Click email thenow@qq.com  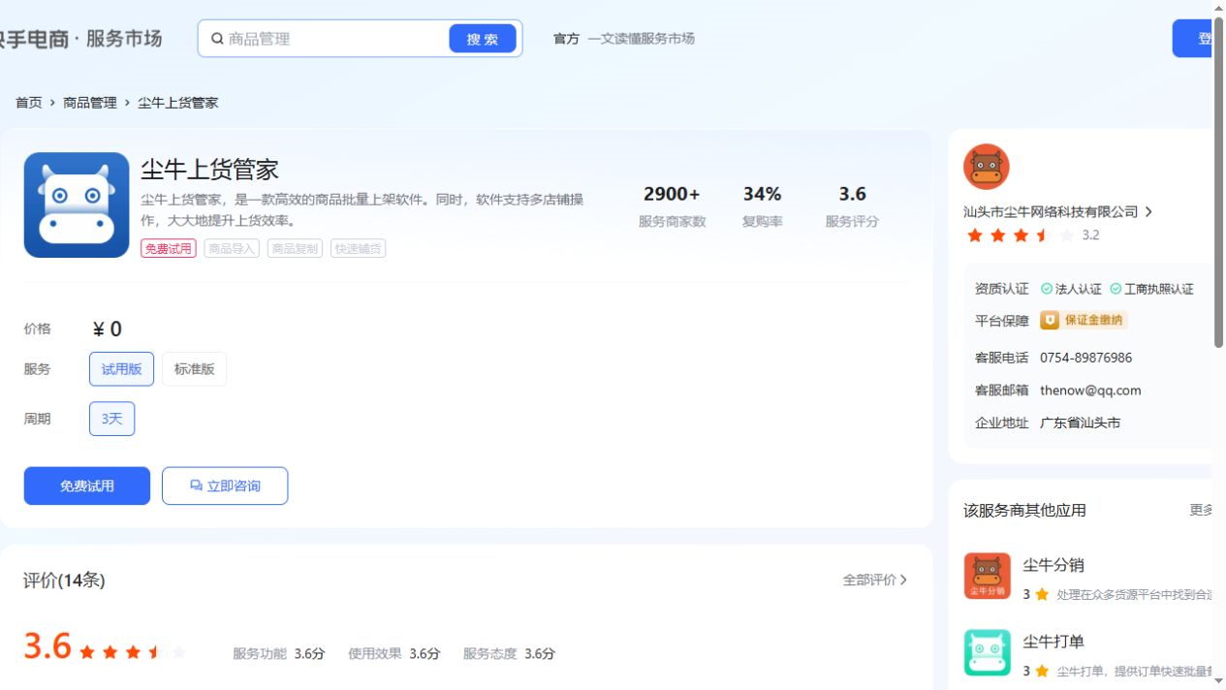click(1090, 391)
